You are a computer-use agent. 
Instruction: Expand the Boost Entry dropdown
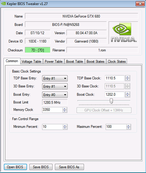click(55, 95)
